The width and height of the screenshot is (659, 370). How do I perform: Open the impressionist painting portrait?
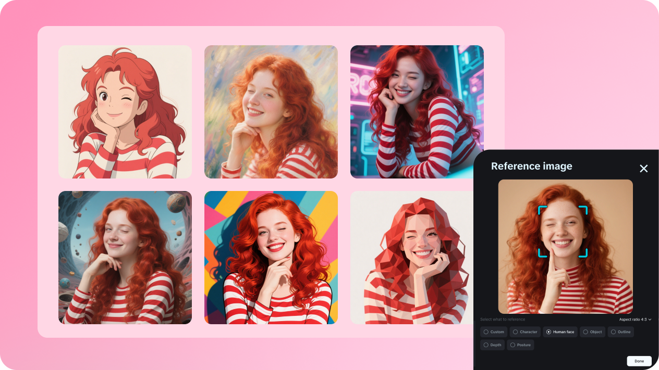(x=271, y=111)
